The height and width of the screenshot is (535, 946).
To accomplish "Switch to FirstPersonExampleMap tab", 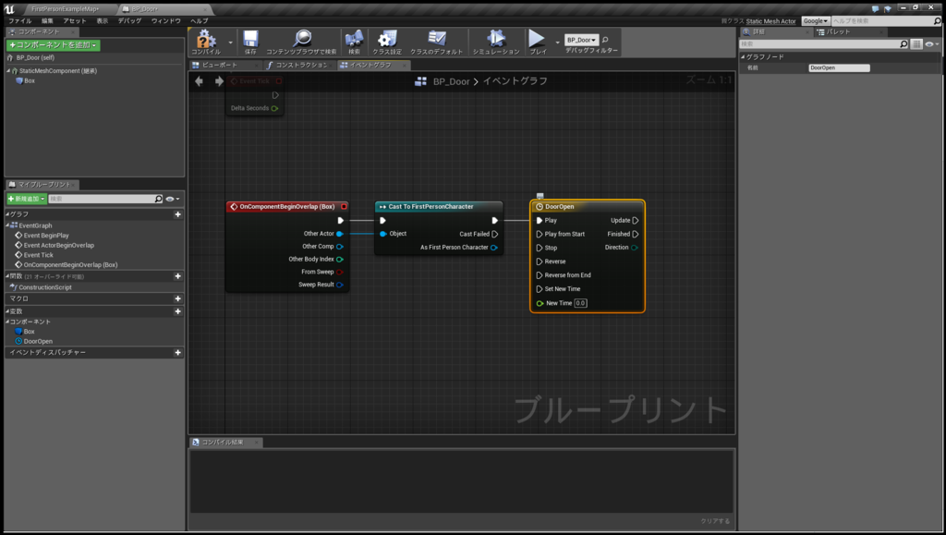I will point(65,9).
